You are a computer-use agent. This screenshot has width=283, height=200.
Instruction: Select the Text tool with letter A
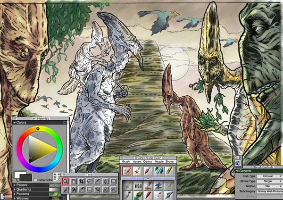point(105,189)
